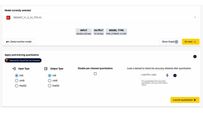
Task: Click the Input Type arrow icon
Action: coord(14,69)
